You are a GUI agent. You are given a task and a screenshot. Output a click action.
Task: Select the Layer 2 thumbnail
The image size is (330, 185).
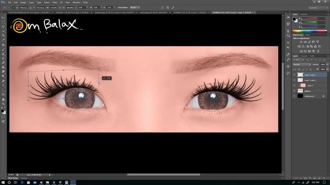[303, 85]
